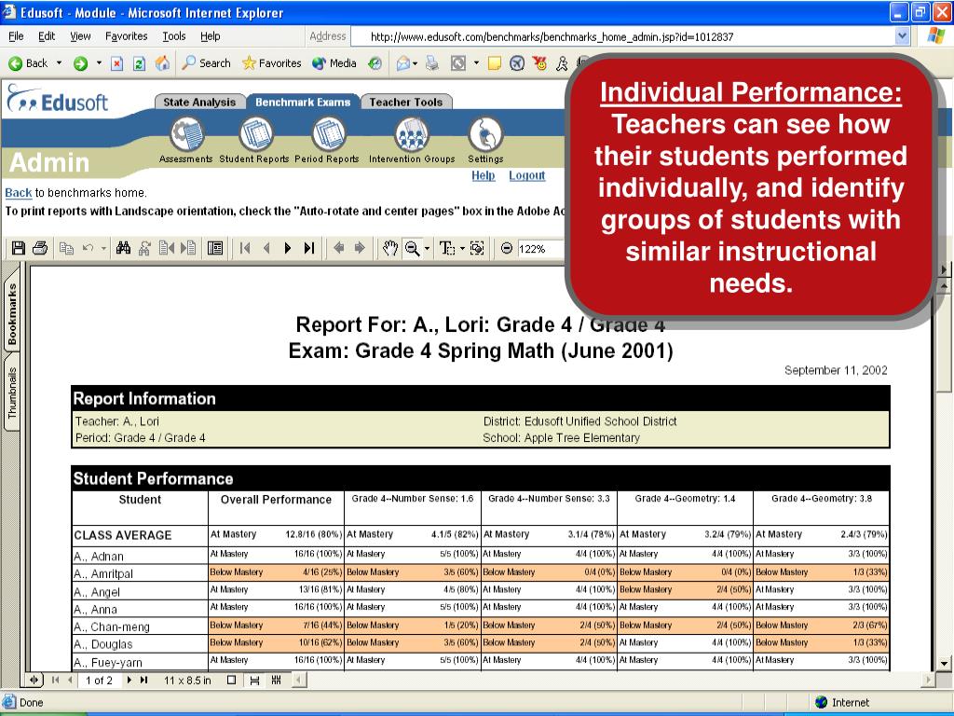Open the Mail button dropdown arrow
Viewport: 954px width, 716px height.
pos(415,63)
